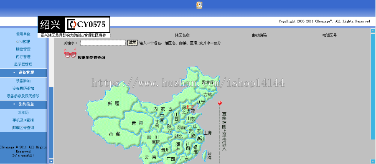Select 四川 on the map
This screenshot has height=164, width=376.
(x=153, y=137)
